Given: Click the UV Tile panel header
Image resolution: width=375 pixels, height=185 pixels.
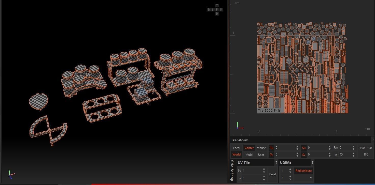Looking at the screenshot, I should pos(255,163).
